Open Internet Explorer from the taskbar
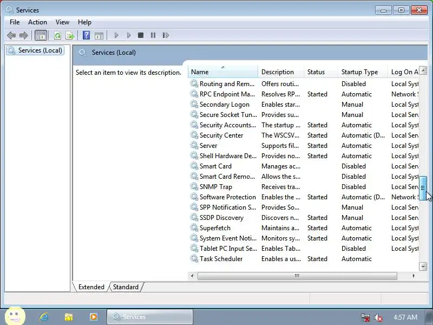The image size is (433, 325). pyautogui.click(x=44, y=317)
